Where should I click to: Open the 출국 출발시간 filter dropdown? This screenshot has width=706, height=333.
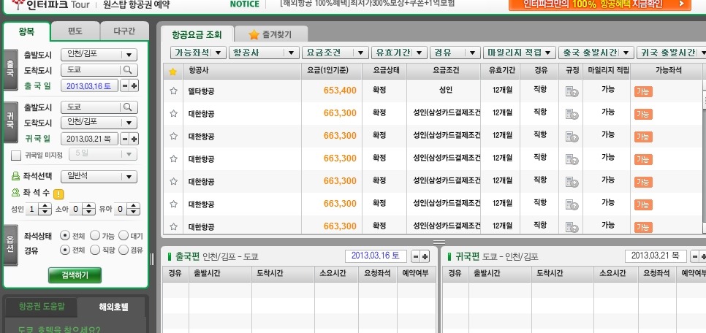pos(596,53)
